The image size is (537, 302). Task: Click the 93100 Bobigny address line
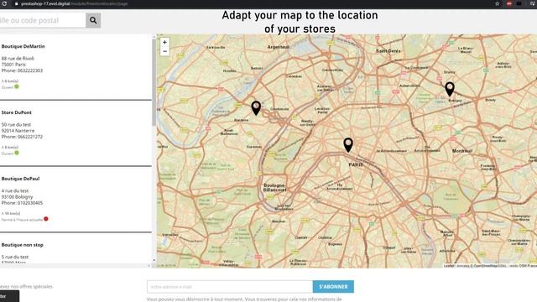point(17,197)
